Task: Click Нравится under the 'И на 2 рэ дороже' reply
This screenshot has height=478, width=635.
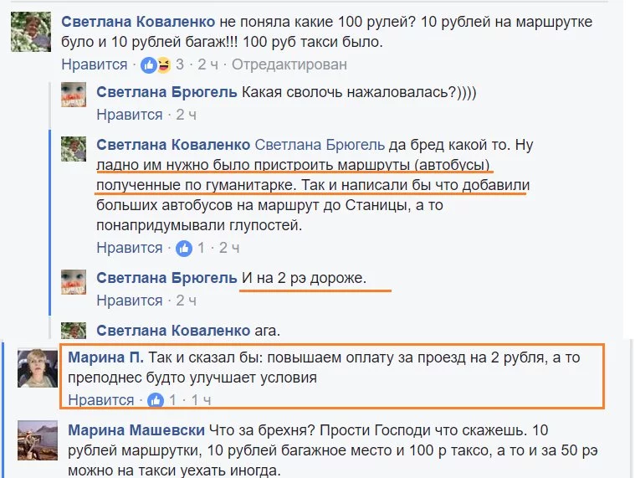Action: tap(129, 301)
